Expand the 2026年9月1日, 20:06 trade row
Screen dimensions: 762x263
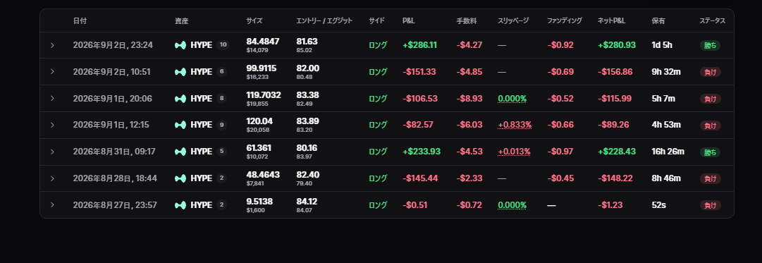point(52,99)
